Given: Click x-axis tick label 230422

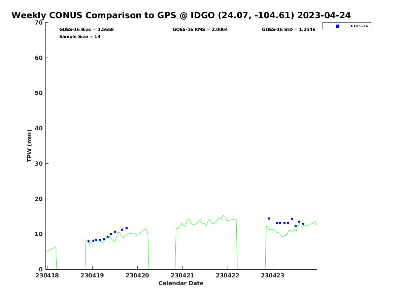Looking at the screenshot, I should point(228,275).
